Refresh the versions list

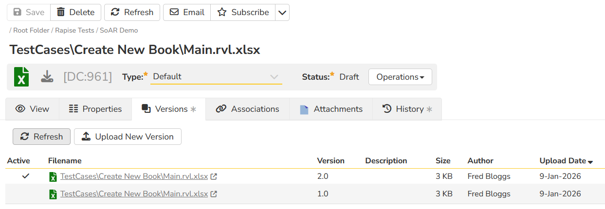tap(41, 137)
